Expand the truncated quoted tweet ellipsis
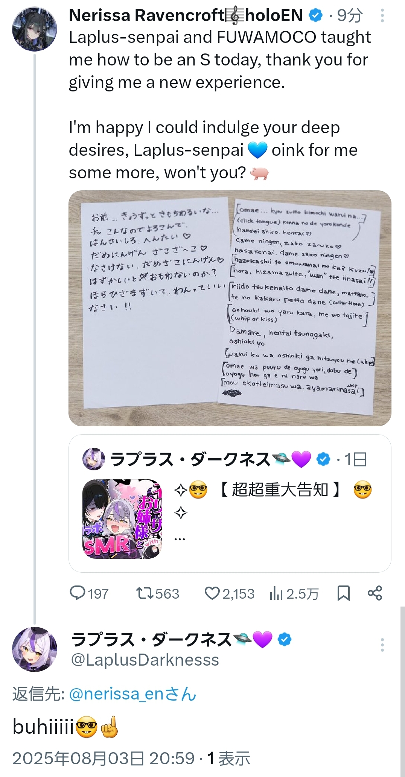 180,538
